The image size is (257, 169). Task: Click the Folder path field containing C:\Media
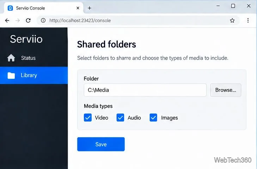[145, 90]
